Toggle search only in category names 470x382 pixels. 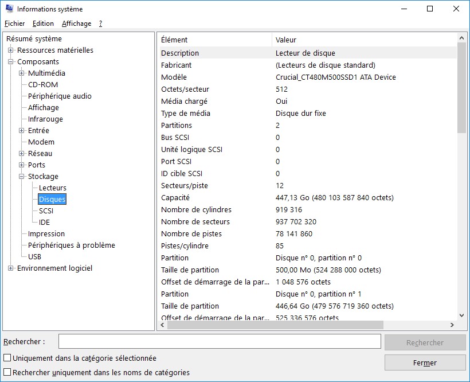(x=7, y=372)
